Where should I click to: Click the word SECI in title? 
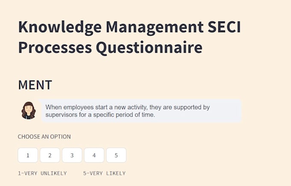coord(224,27)
